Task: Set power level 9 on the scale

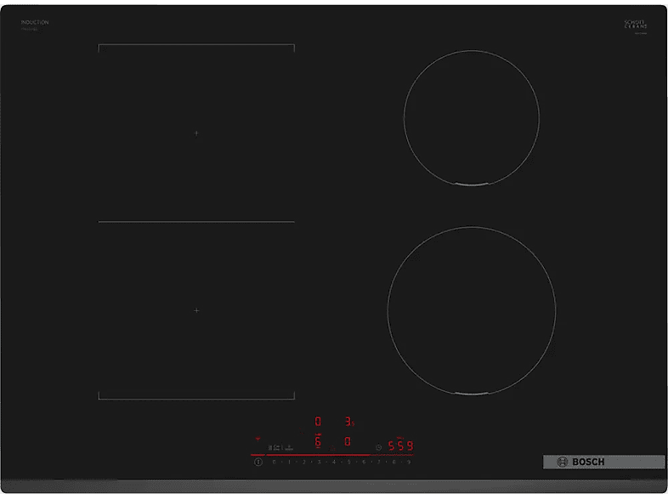Action: pos(409,462)
